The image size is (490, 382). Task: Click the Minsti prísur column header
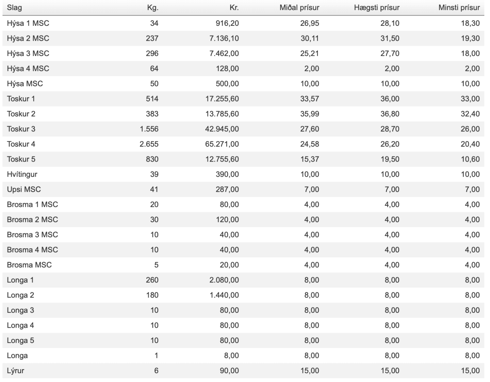[459, 8]
